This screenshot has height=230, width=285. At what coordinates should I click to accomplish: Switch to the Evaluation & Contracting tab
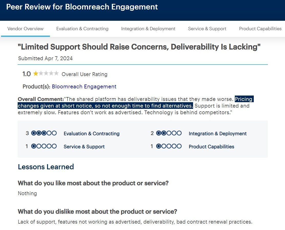tap(82, 29)
